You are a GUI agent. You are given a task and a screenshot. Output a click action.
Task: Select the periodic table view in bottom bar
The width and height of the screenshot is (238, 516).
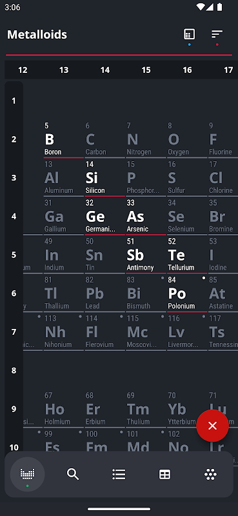coord(27,474)
